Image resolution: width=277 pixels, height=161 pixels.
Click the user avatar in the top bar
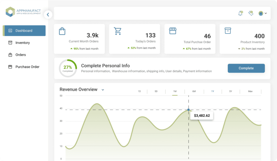(x=261, y=13)
